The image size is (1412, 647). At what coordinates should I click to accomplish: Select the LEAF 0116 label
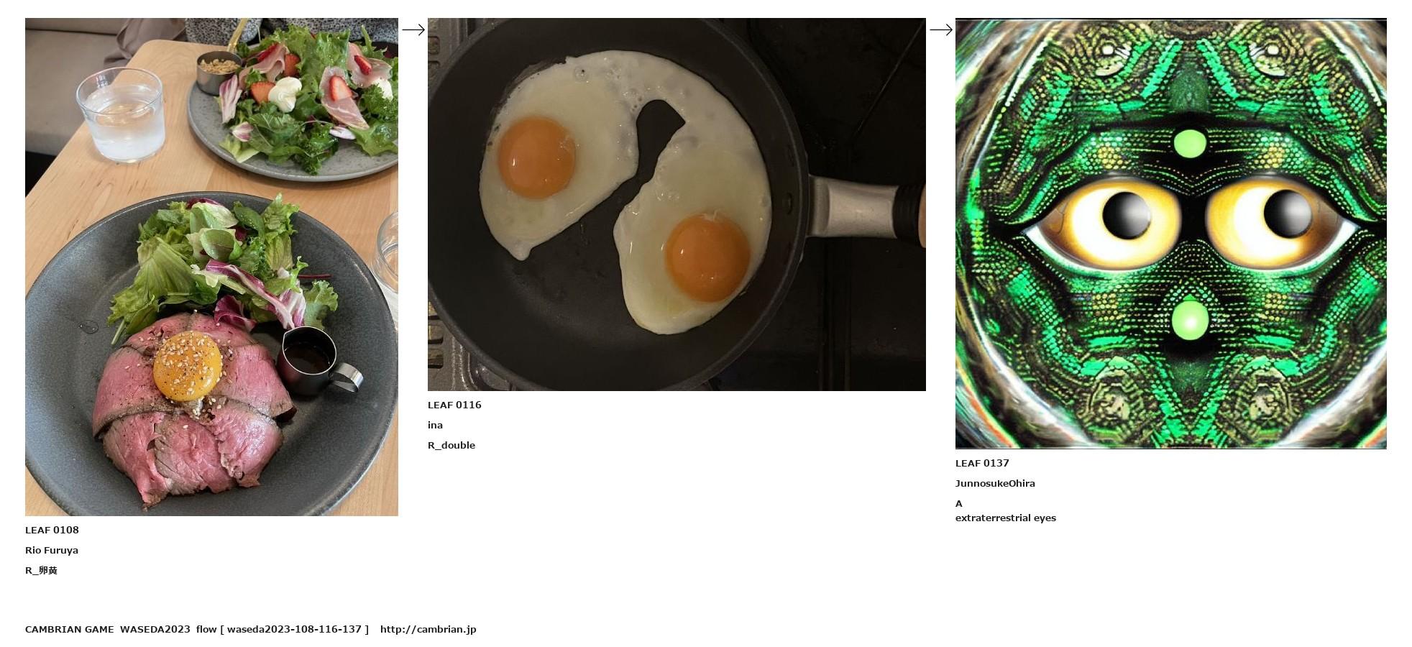tap(454, 405)
